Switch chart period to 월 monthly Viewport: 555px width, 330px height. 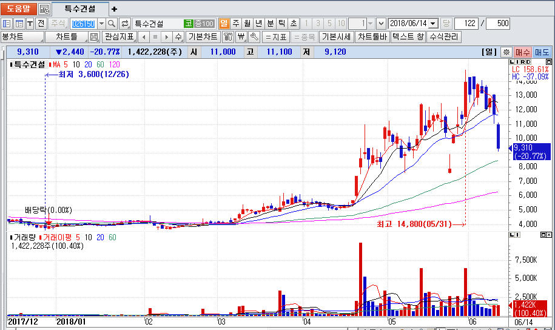click(x=247, y=24)
